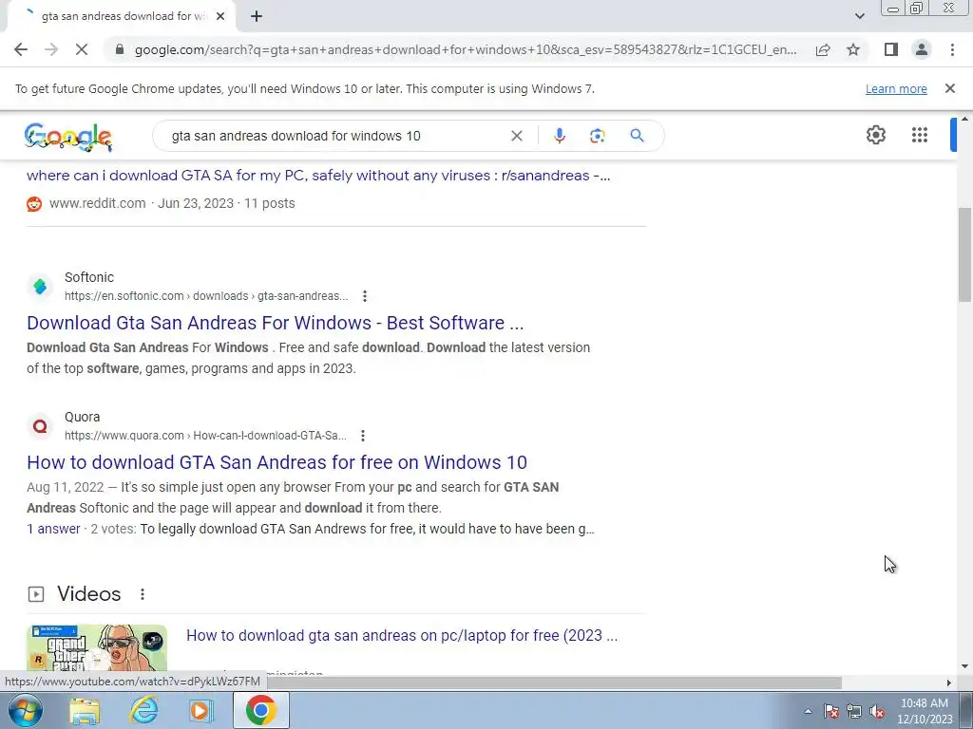Open Chrome three-dot menu
This screenshot has width=973, height=729.
coord(952,49)
